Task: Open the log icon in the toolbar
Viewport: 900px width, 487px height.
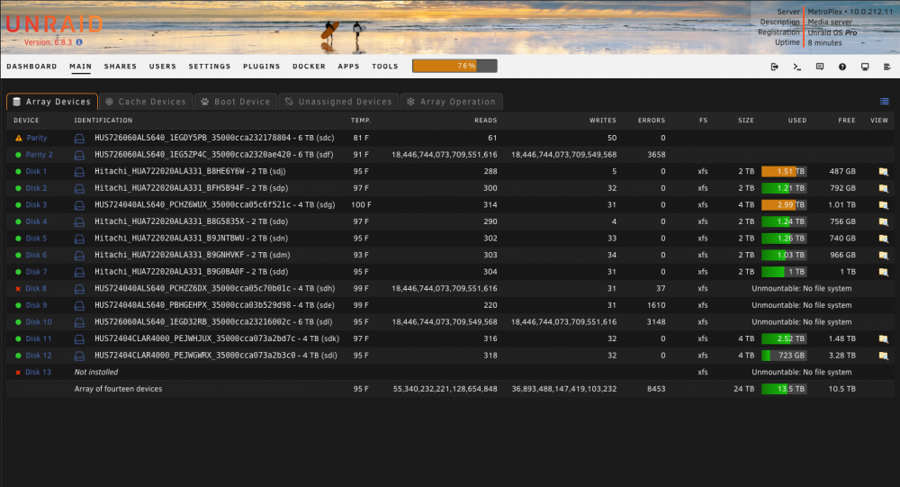Action: pyautogui.click(x=886, y=67)
